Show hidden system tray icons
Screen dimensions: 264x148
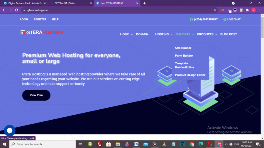(x=226, y=144)
